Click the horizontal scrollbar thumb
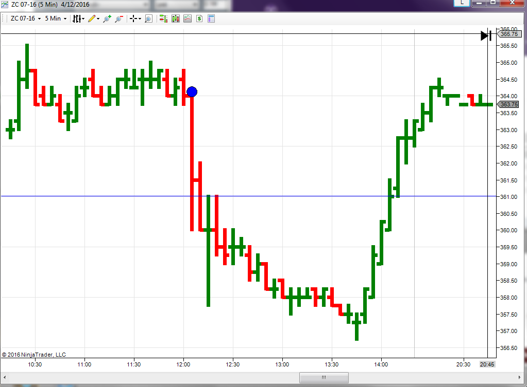527x387 pixels. point(324,377)
